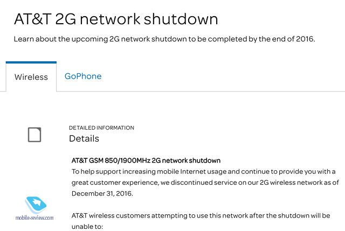Click the document icon beside Details
This screenshot has width=345, height=231.
pyautogui.click(x=34, y=135)
